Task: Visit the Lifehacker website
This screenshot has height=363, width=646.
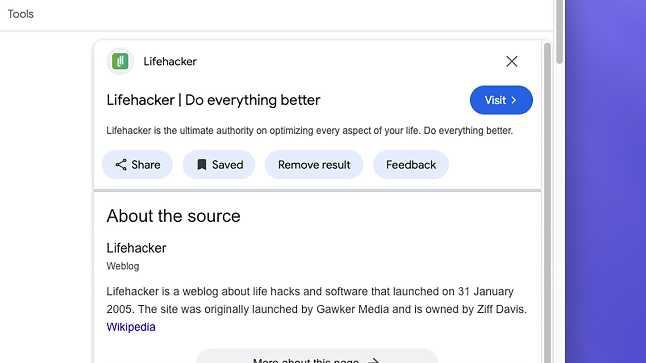Action: [501, 100]
